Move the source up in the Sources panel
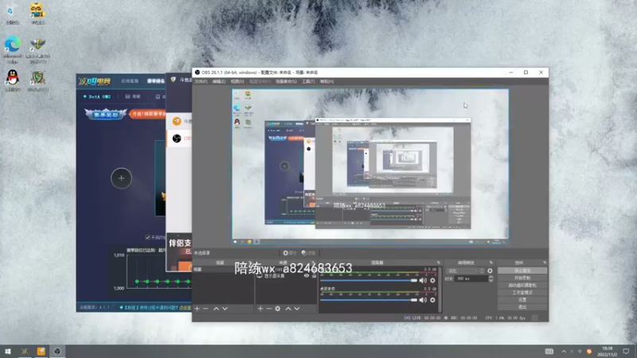 tap(288, 309)
